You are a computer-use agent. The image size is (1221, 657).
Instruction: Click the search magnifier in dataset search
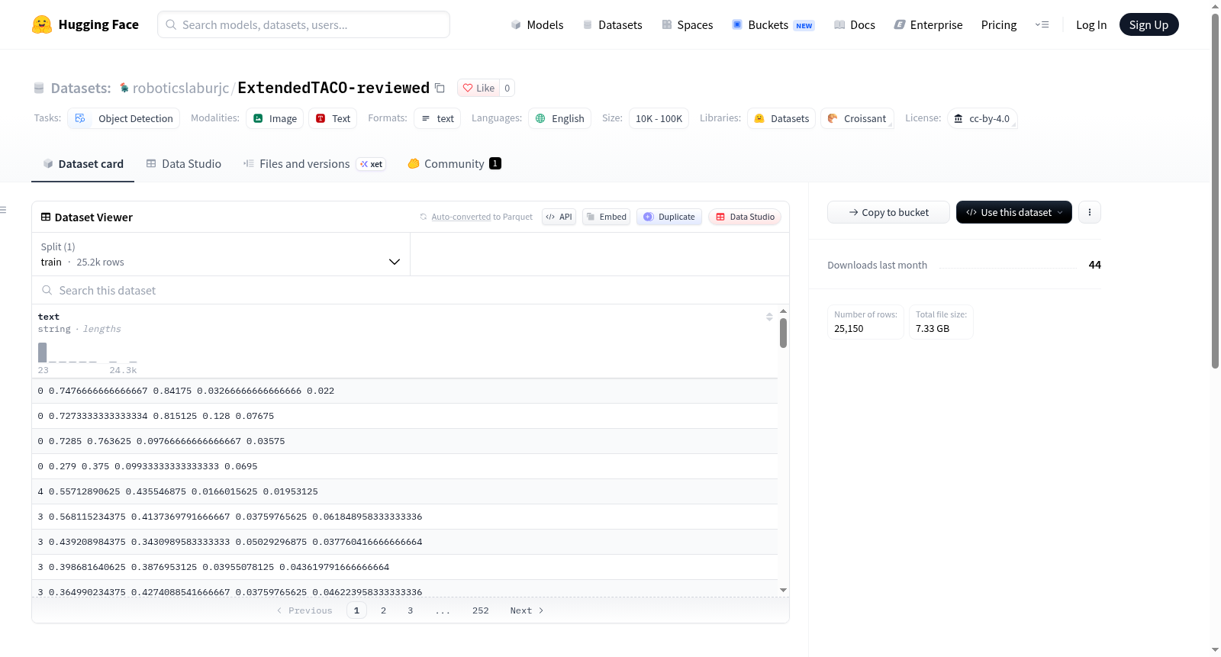coord(47,290)
